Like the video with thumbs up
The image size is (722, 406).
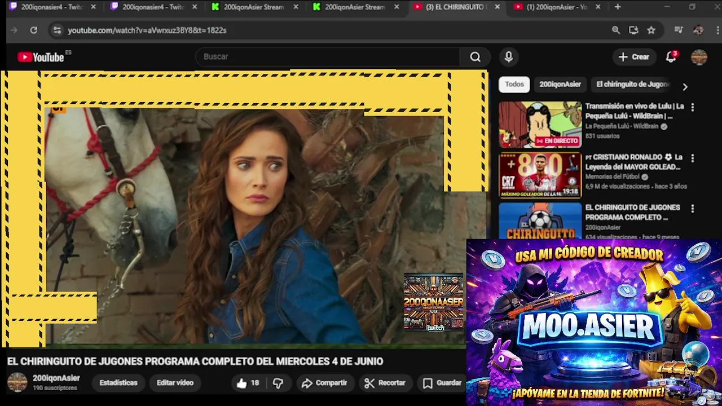[248, 383]
